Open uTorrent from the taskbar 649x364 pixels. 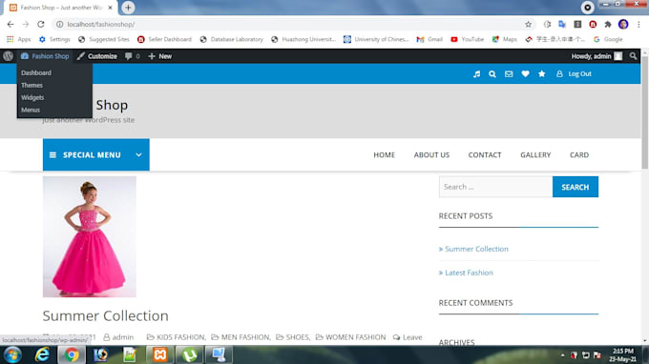pos(190,354)
